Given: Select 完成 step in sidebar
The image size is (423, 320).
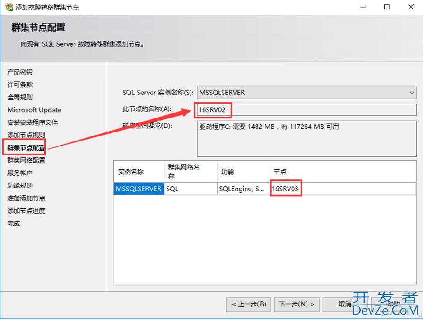Looking at the screenshot, I should (x=14, y=224).
